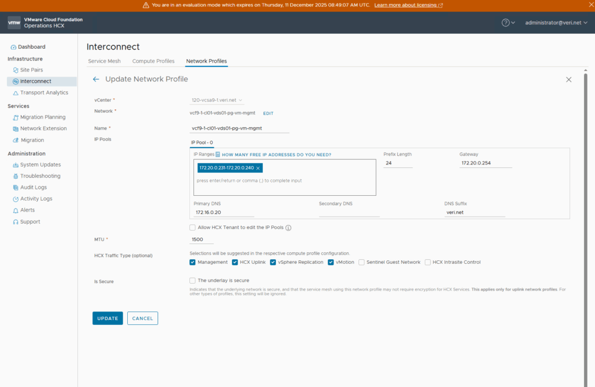Click the Site Pairs sidebar icon

tap(16, 70)
